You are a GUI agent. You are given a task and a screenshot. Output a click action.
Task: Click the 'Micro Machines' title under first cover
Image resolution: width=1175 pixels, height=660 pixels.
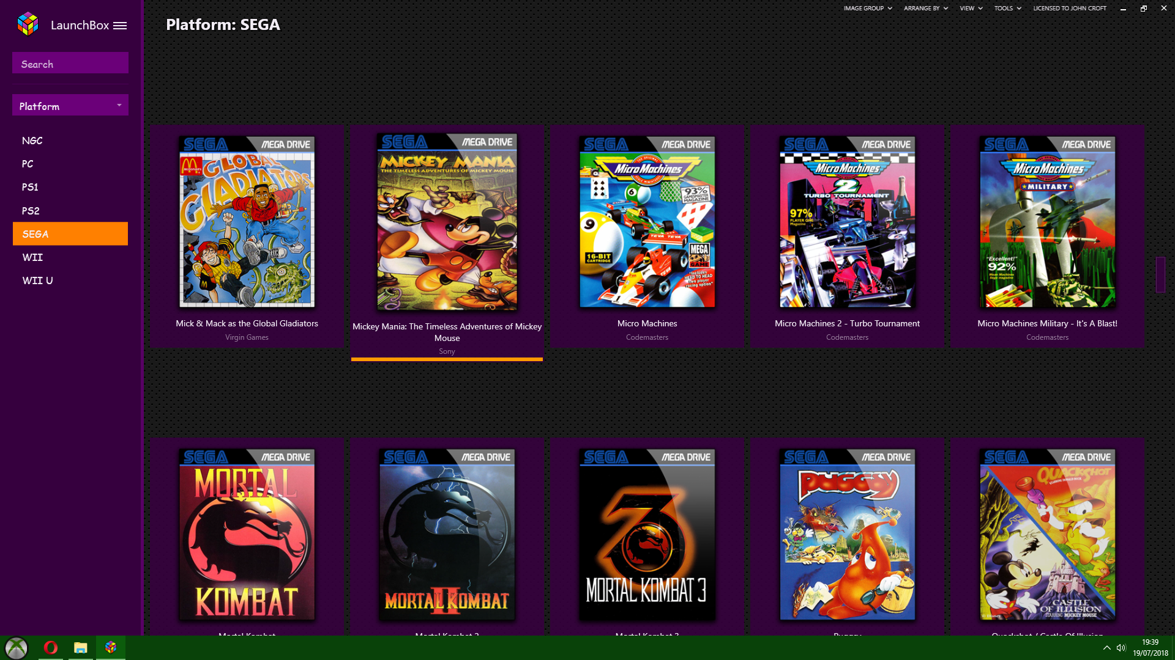(647, 323)
